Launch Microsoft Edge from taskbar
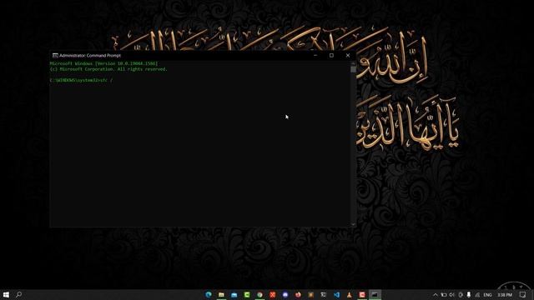Viewport: 534px width, 300px height. (209, 294)
